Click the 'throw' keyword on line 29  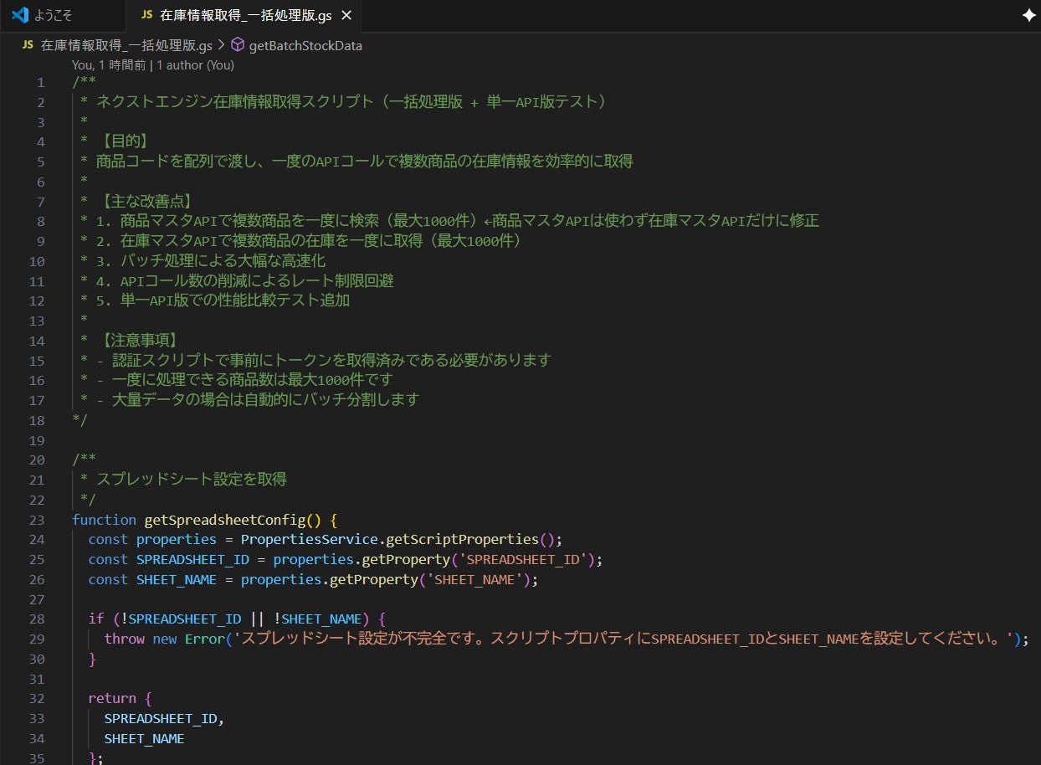pos(124,639)
